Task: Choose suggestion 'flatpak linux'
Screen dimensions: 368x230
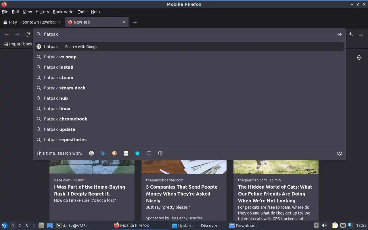Action: tap(189, 109)
